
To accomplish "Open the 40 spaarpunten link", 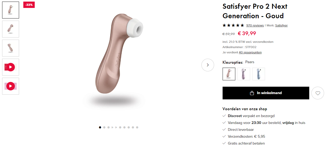I will click(x=250, y=52).
